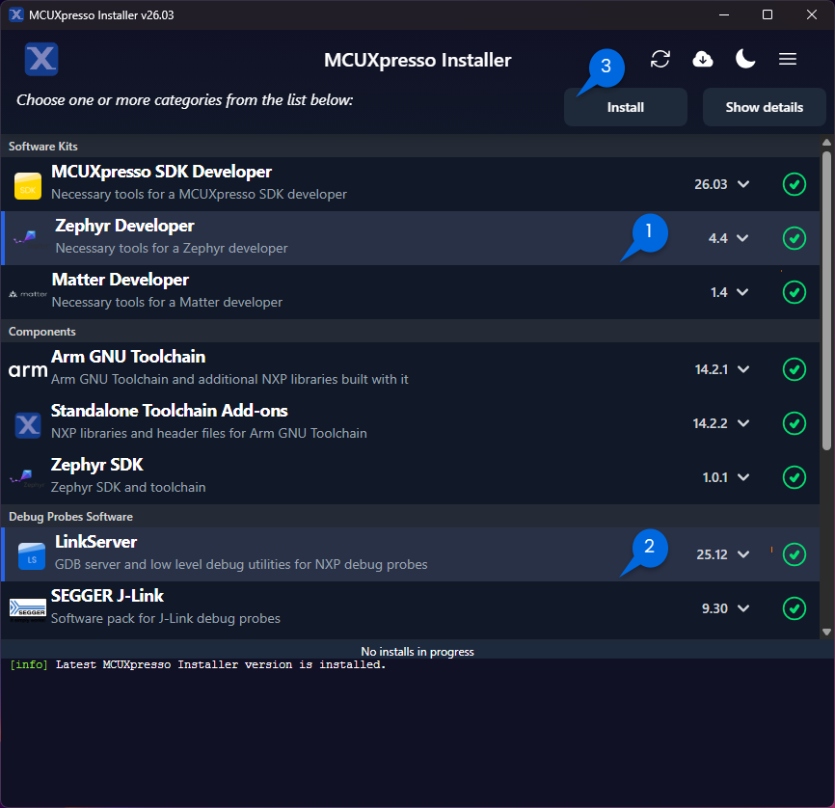Maximize the MCUXpresso Installer window
Image resolution: width=835 pixels, height=808 pixels.
click(768, 14)
